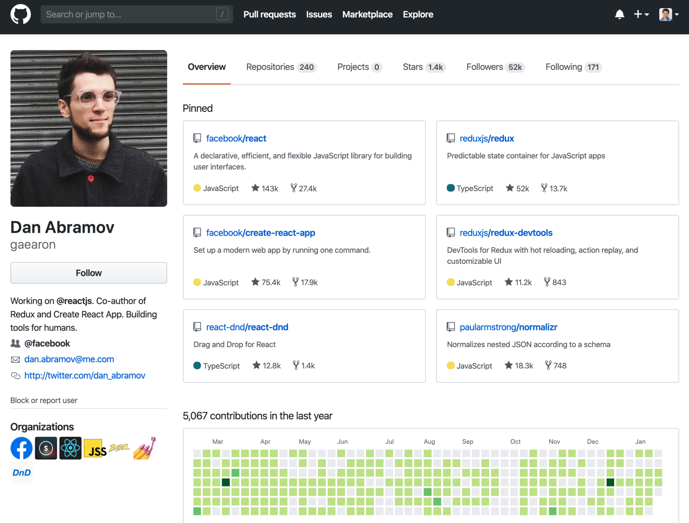Focus the Search or jump to field

click(x=136, y=14)
